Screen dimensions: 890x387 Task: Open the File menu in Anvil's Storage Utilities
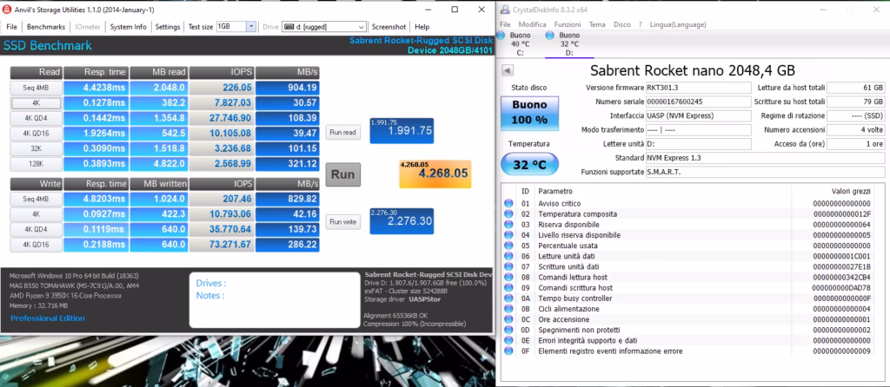[x=12, y=27]
